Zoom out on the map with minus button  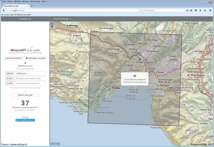(x=52, y=27)
